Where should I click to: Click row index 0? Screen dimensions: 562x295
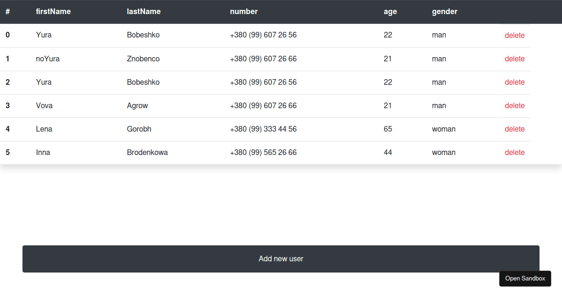tap(7, 35)
